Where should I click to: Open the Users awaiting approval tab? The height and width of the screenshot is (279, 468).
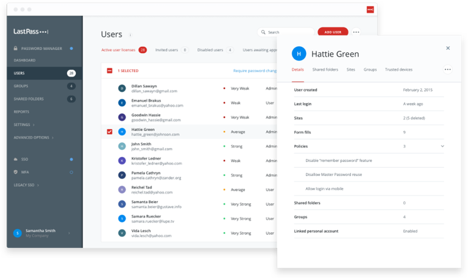coord(260,50)
